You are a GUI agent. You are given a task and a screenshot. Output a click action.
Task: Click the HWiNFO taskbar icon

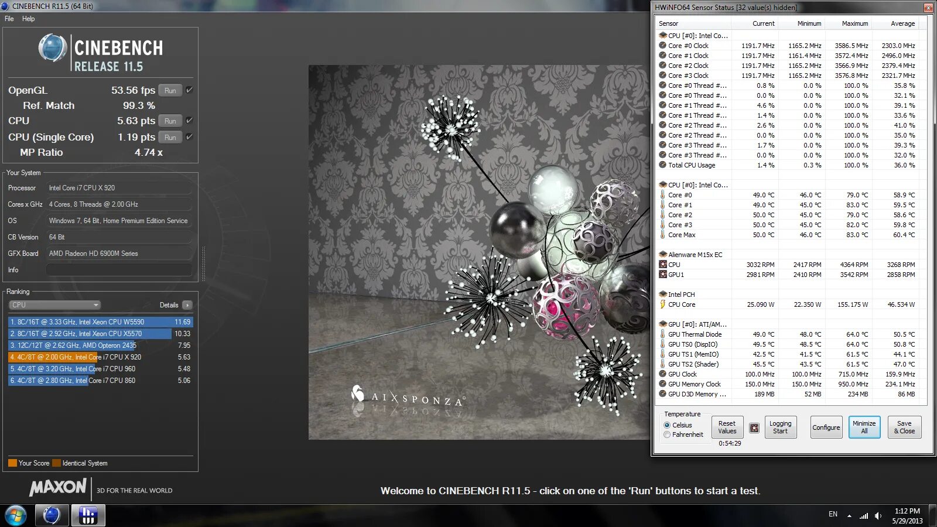click(88, 516)
